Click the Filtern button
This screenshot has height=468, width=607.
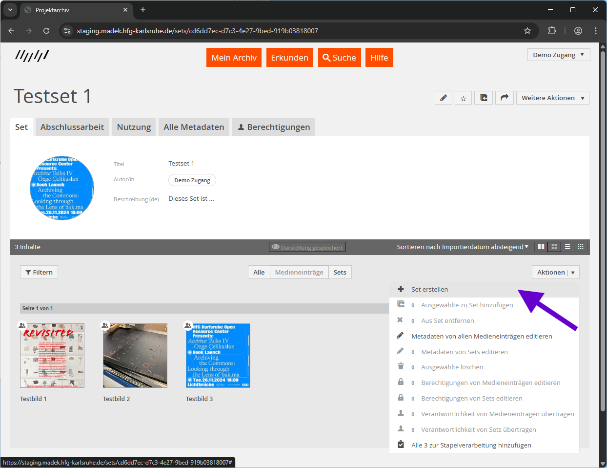click(39, 272)
